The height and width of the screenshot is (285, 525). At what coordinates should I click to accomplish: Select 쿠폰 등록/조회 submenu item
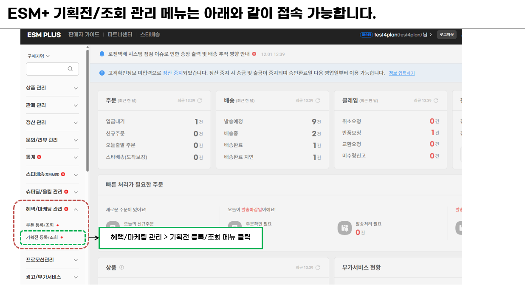pyautogui.click(x=40, y=225)
